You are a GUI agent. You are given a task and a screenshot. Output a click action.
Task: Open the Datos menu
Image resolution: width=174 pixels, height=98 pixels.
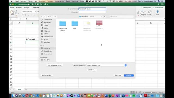click(x=68, y=1)
